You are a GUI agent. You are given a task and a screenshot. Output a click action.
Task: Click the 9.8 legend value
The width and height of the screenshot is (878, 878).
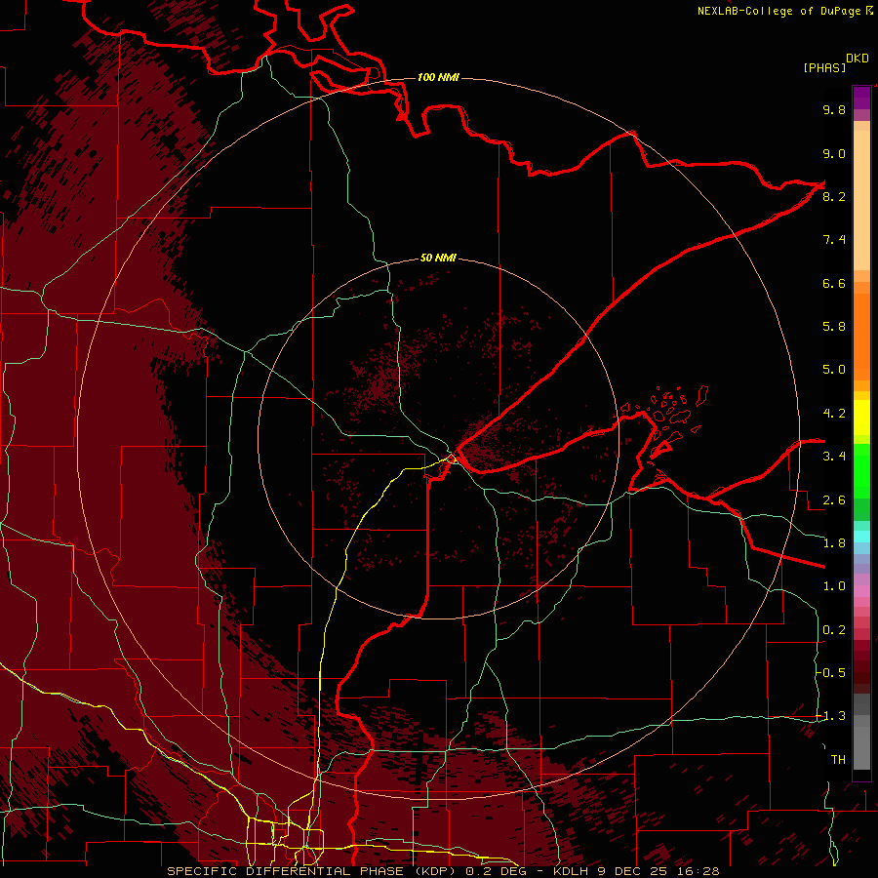pyautogui.click(x=834, y=109)
